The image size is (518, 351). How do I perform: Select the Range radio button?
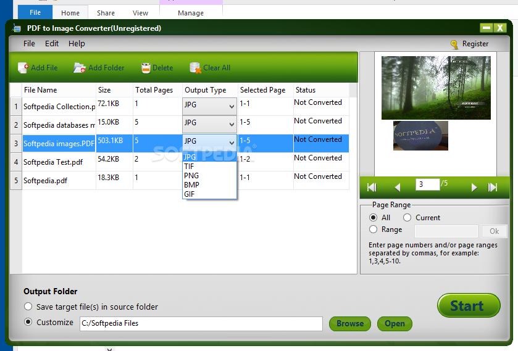point(373,229)
